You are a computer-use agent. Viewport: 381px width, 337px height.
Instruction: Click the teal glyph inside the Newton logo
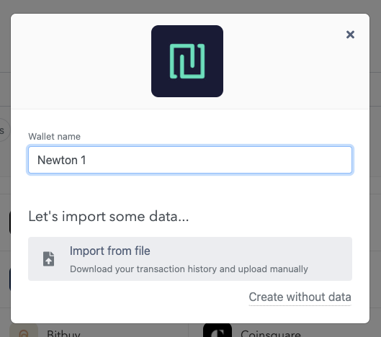point(187,61)
